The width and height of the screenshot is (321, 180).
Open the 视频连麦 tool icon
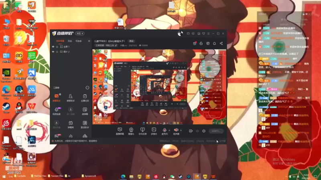pyautogui.click(x=57, y=111)
